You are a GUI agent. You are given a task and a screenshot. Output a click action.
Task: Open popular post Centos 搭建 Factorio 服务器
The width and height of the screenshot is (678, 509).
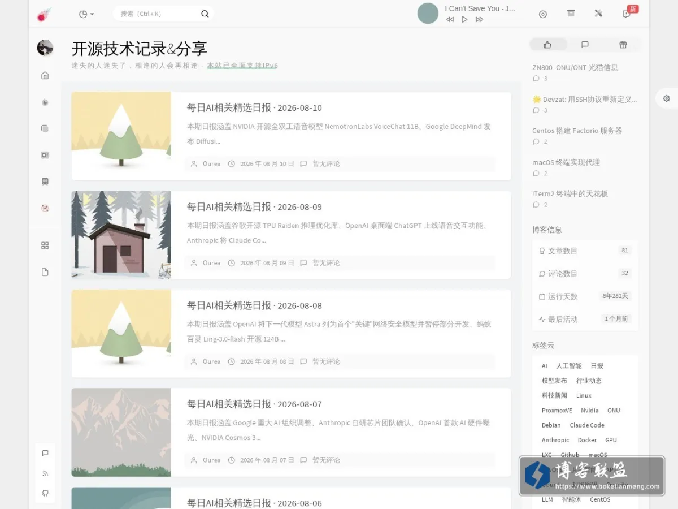(x=577, y=131)
